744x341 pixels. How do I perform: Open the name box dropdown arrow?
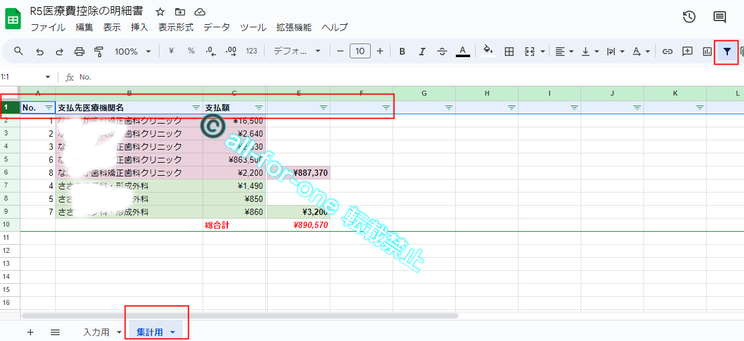(47, 77)
